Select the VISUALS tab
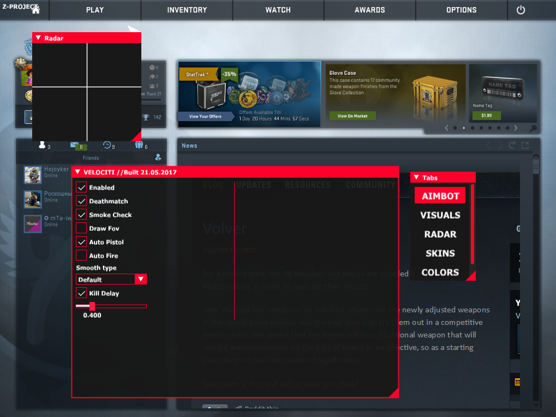The width and height of the screenshot is (556, 417). (x=440, y=215)
